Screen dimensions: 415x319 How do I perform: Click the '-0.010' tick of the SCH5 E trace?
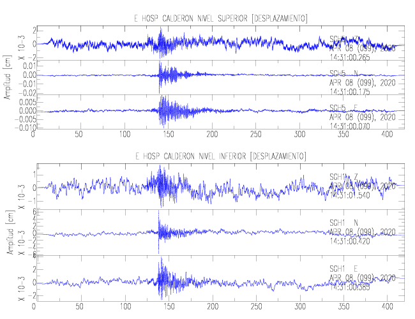25,128
